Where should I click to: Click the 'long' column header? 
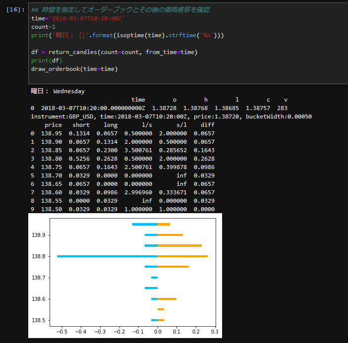(x=111, y=125)
